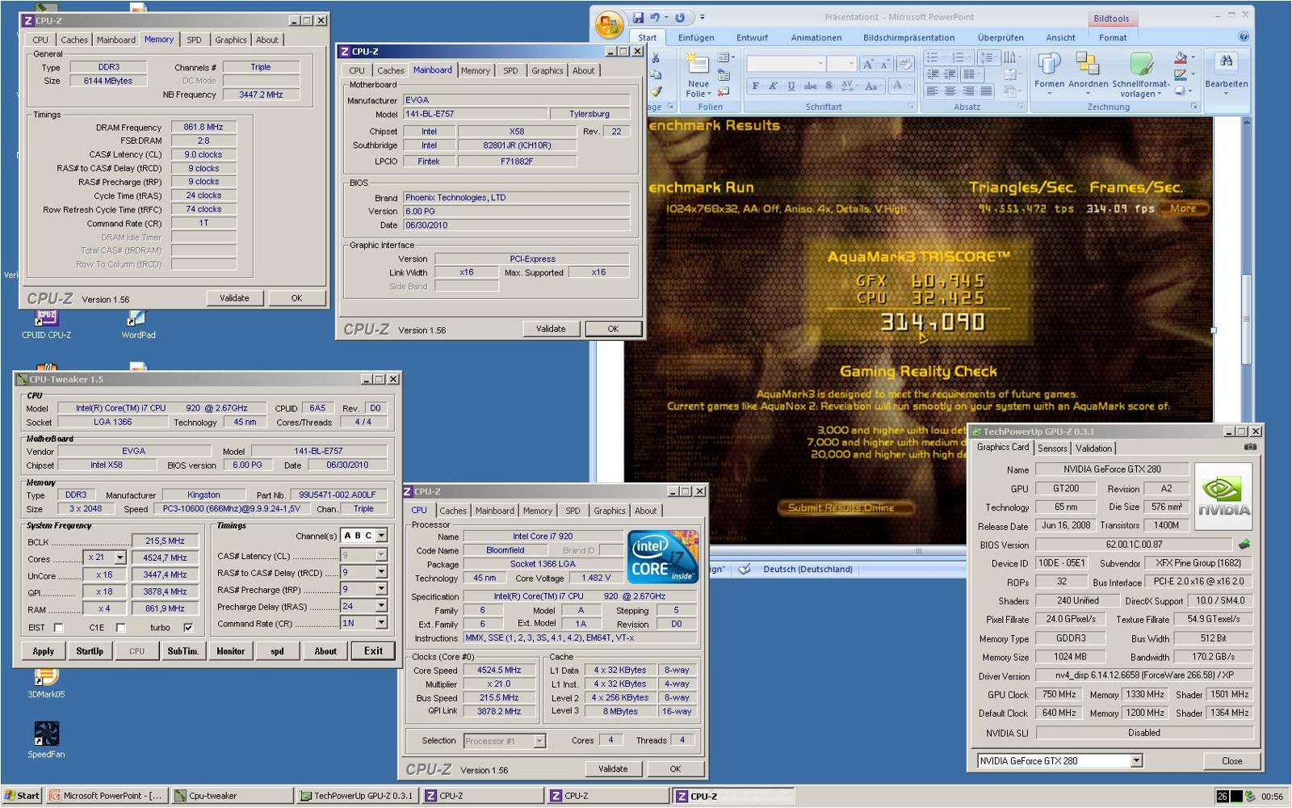The width and height of the screenshot is (1292, 808).
Task: Toggle underline (U) in Schriftart group
Action: pos(791,86)
